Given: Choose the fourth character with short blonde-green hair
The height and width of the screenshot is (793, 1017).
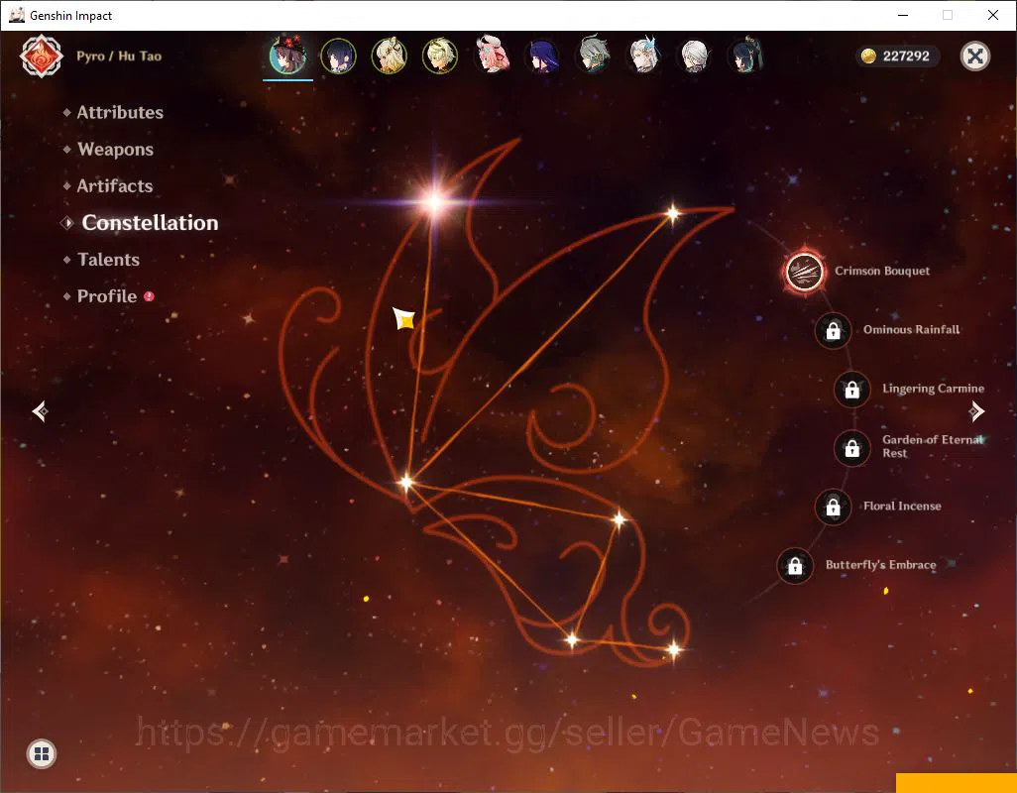Looking at the screenshot, I should (440, 56).
